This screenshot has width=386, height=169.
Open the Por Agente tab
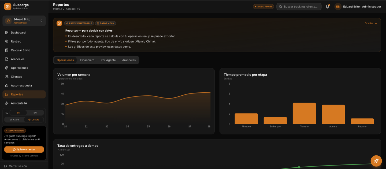108,60
